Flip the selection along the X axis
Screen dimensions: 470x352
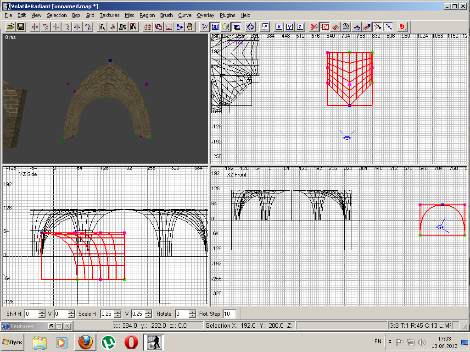35,27
